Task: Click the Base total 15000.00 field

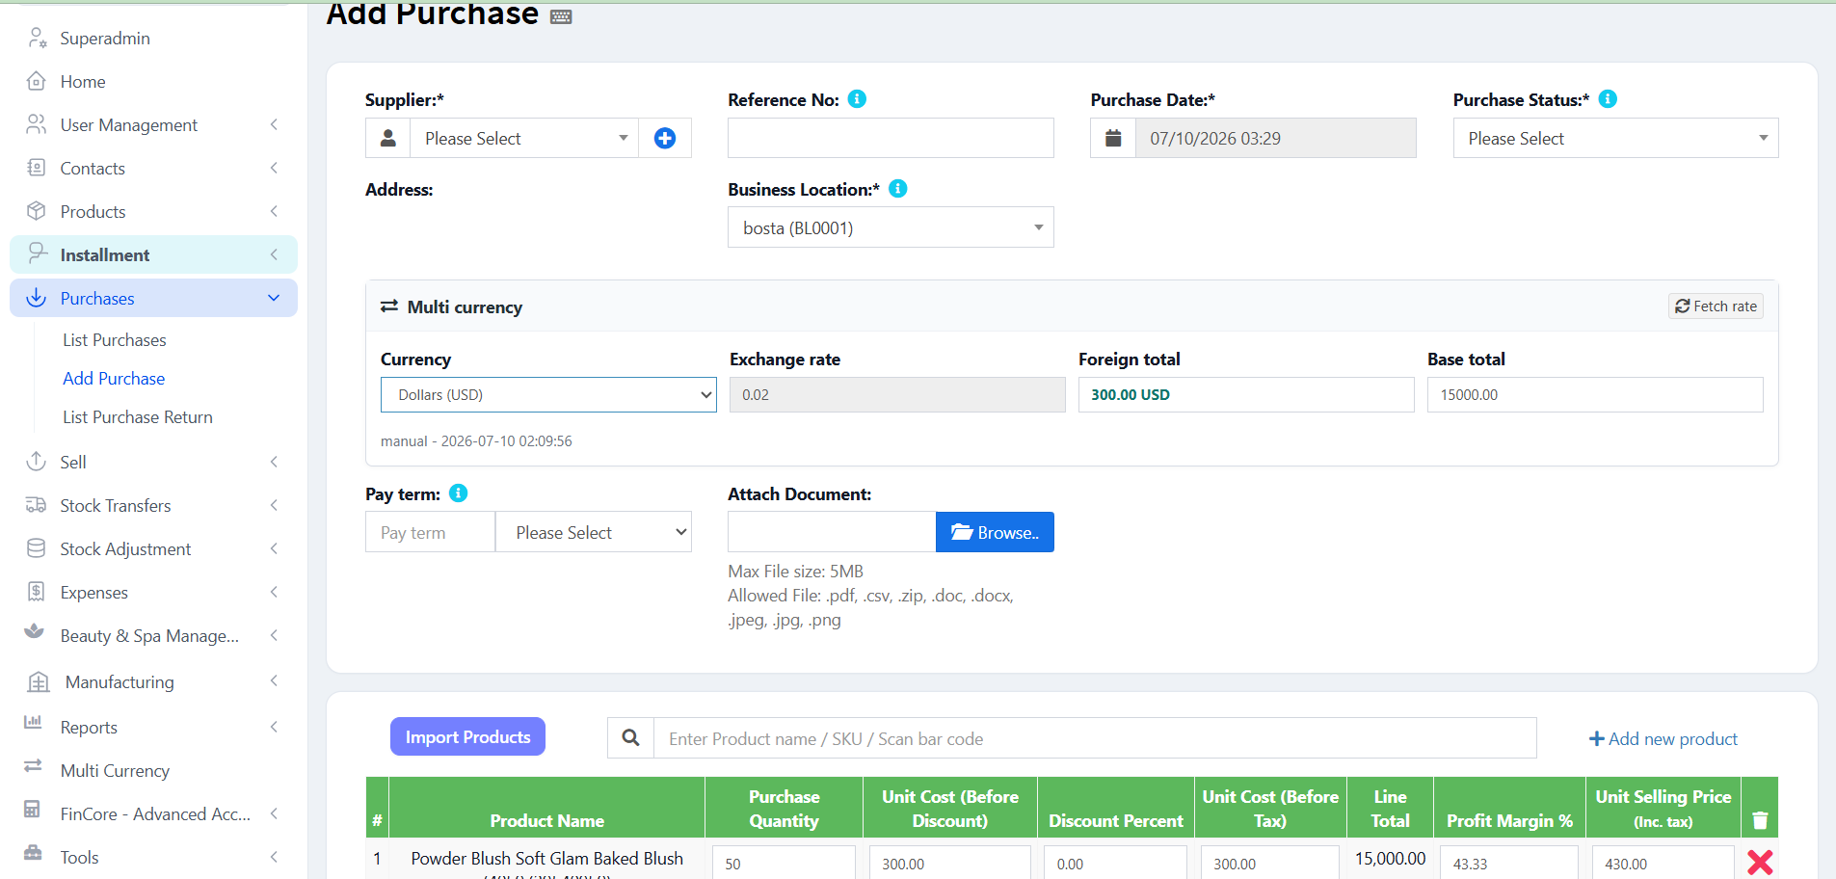Action: pos(1595,395)
